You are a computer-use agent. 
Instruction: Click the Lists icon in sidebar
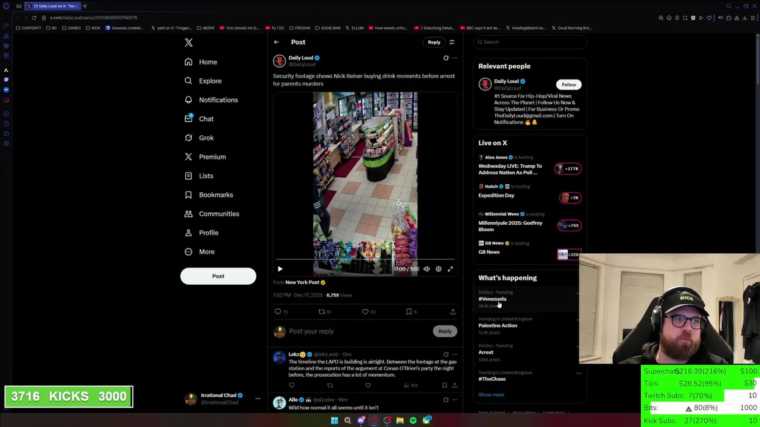coord(188,176)
